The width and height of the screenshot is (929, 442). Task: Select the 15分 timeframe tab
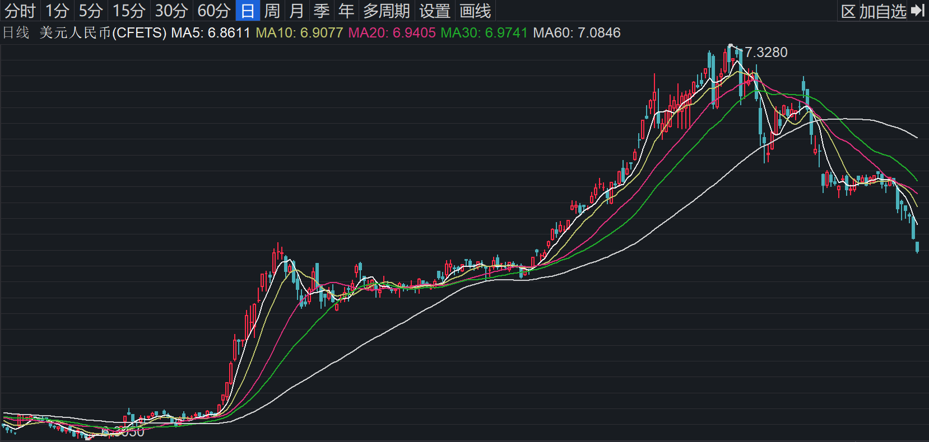129,11
